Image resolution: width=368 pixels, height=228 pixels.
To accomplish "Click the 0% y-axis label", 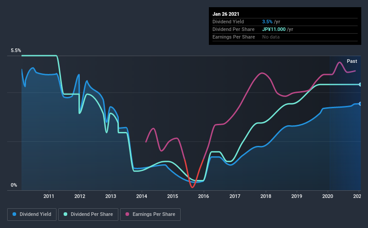I will tap(14, 185).
